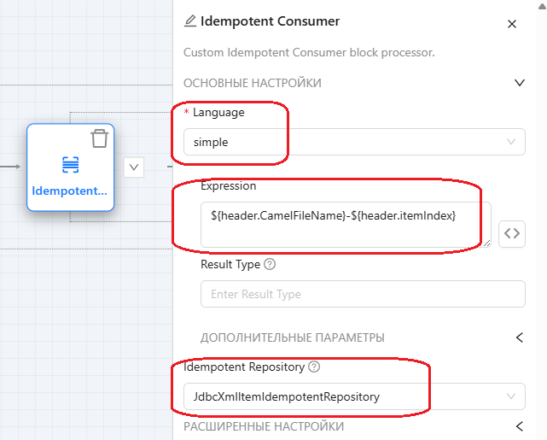Open the Language dropdown showing simple
Image resolution: width=547 pixels, height=440 pixels.
354,143
